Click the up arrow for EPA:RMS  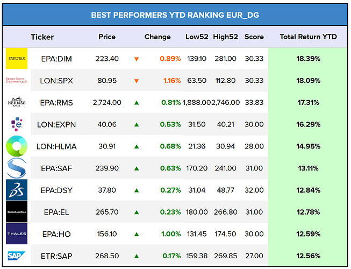(137, 103)
